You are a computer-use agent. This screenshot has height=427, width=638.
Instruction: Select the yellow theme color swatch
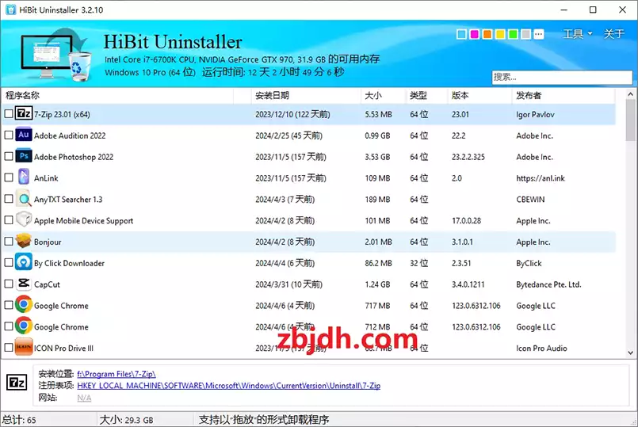tap(500, 34)
